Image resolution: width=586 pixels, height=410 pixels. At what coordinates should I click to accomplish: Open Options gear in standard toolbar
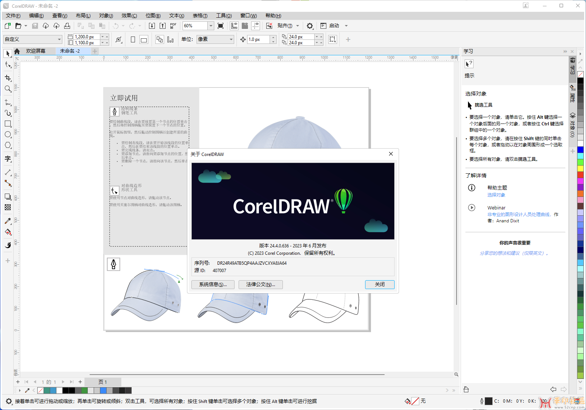click(310, 26)
